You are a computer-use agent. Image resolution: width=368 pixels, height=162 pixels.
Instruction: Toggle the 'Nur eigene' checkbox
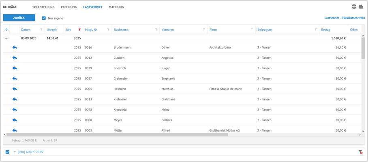pyautogui.click(x=44, y=18)
